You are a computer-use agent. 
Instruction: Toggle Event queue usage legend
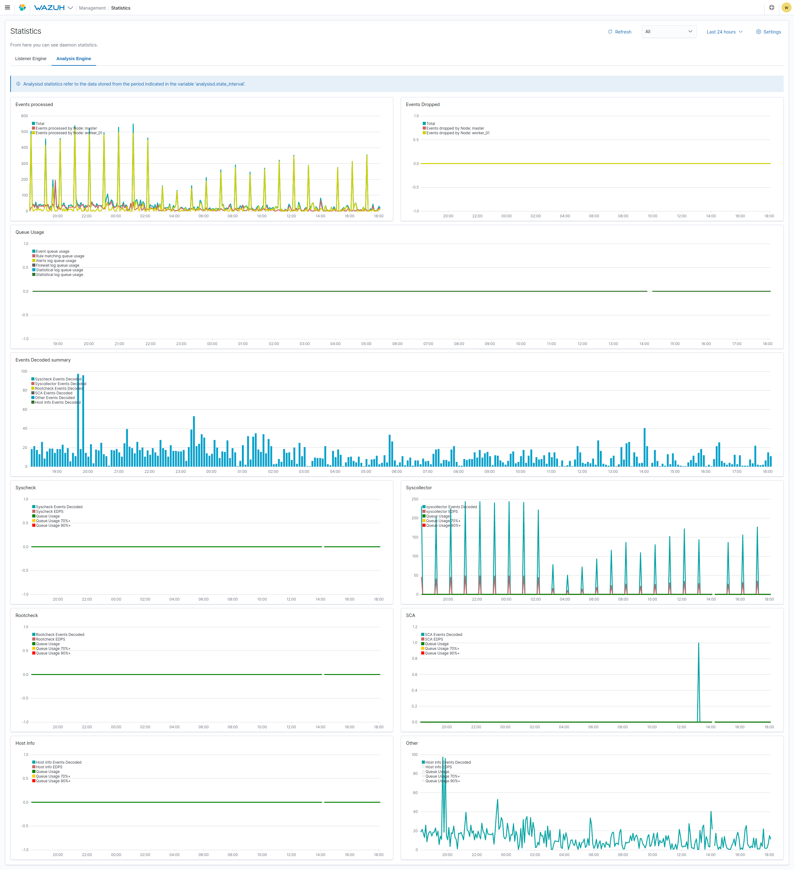(51, 251)
